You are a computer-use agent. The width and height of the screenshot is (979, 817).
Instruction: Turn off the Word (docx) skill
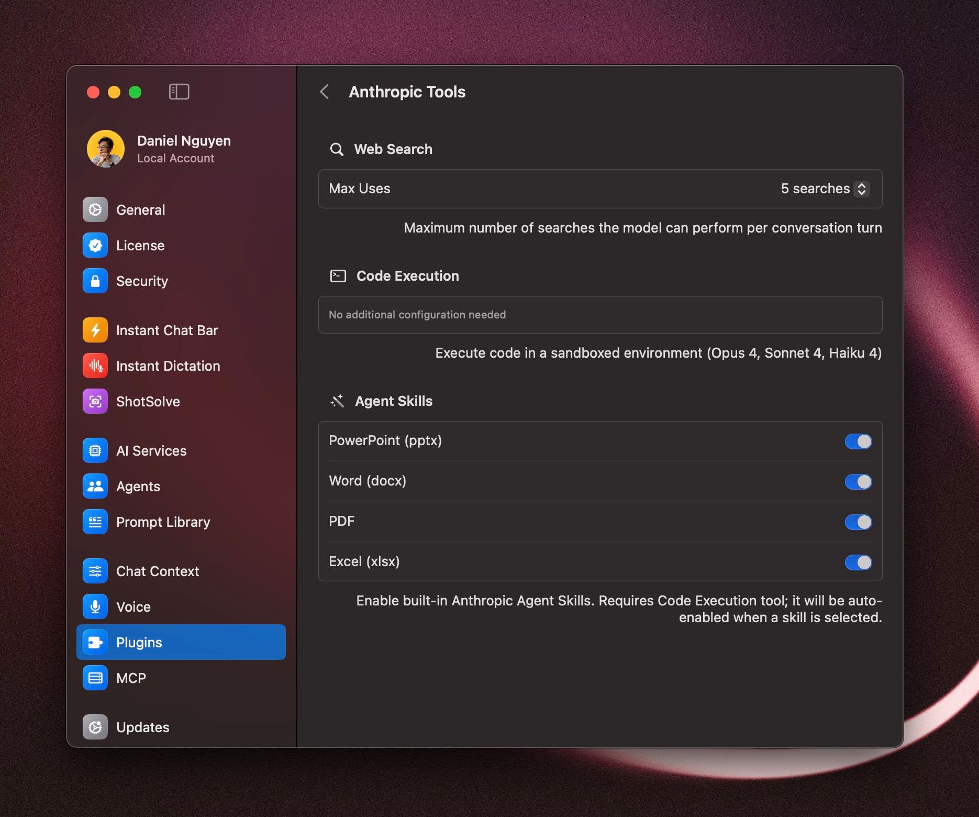858,482
